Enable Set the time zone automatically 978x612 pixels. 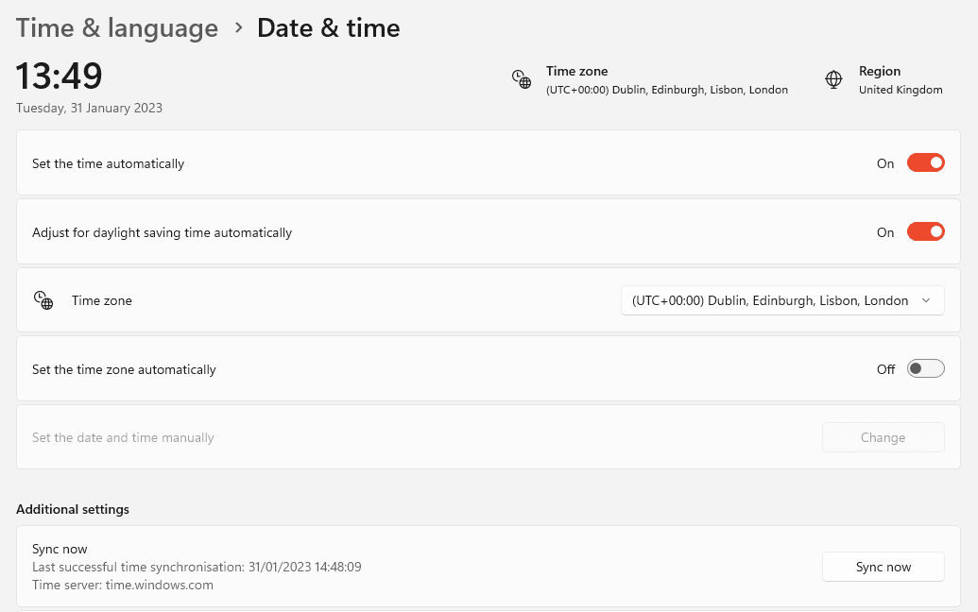pos(925,369)
